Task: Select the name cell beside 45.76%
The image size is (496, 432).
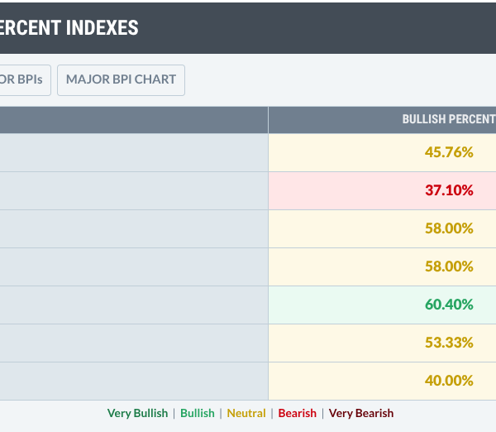Action: (x=134, y=152)
